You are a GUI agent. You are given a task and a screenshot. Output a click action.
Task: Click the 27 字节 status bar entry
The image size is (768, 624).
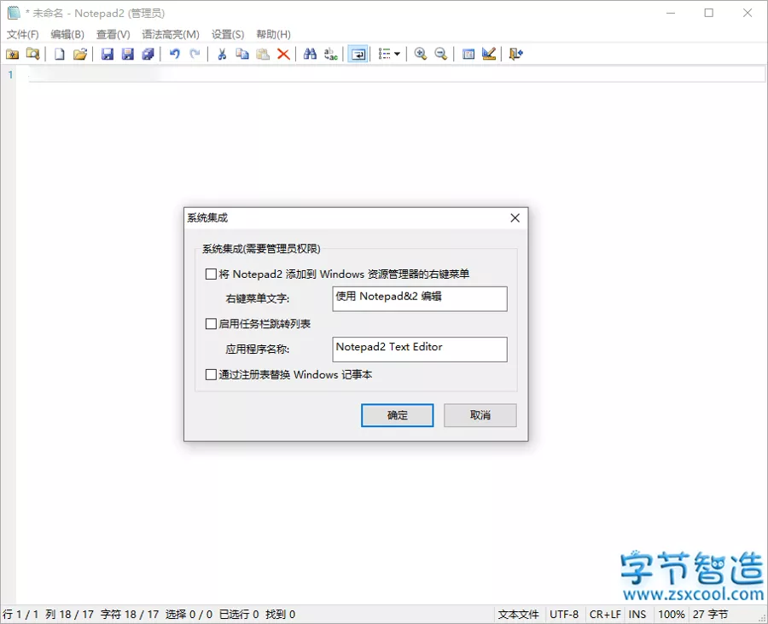710,615
